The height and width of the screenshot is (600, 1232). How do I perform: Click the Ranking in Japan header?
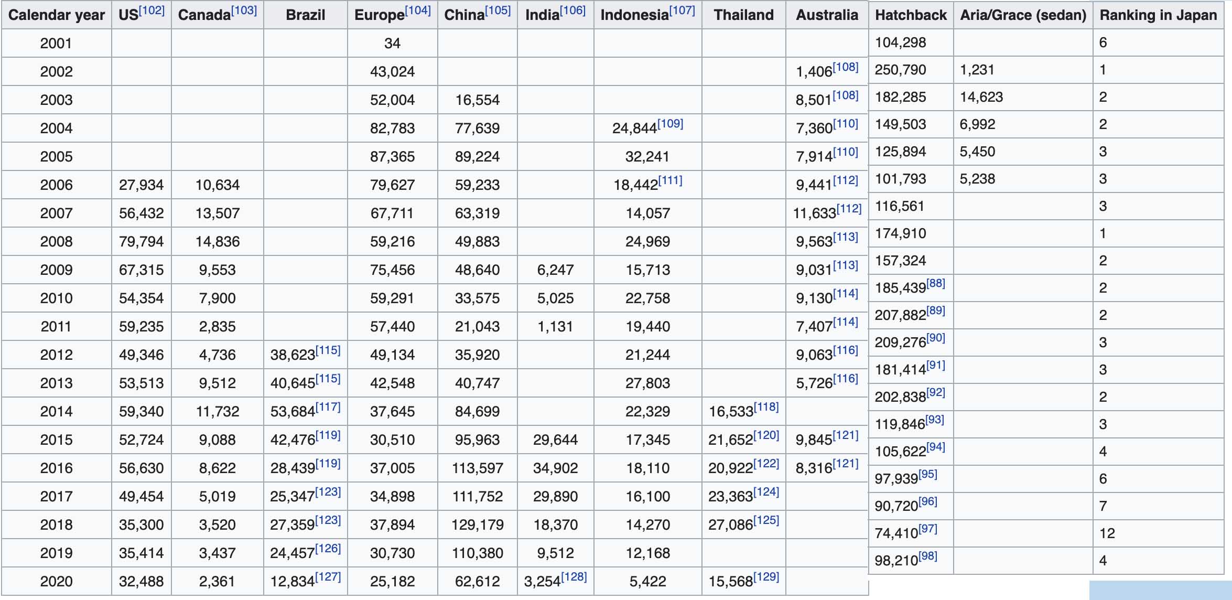click(1158, 15)
